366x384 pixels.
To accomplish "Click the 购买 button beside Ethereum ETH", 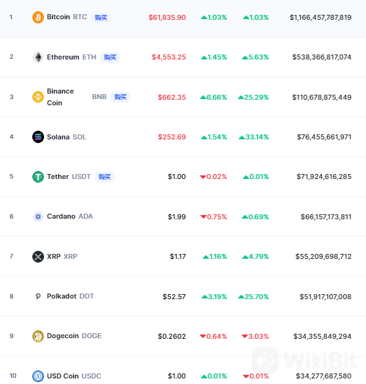I will pos(110,58).
